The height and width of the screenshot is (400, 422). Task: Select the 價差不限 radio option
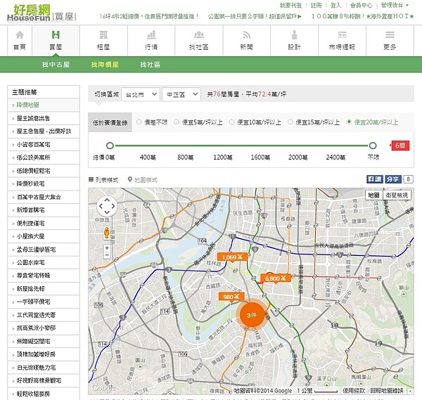tap(139, 122)
